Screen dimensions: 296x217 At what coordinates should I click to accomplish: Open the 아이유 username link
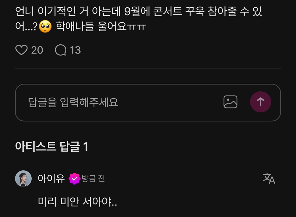pyautogui.click(x=51, y=178)
